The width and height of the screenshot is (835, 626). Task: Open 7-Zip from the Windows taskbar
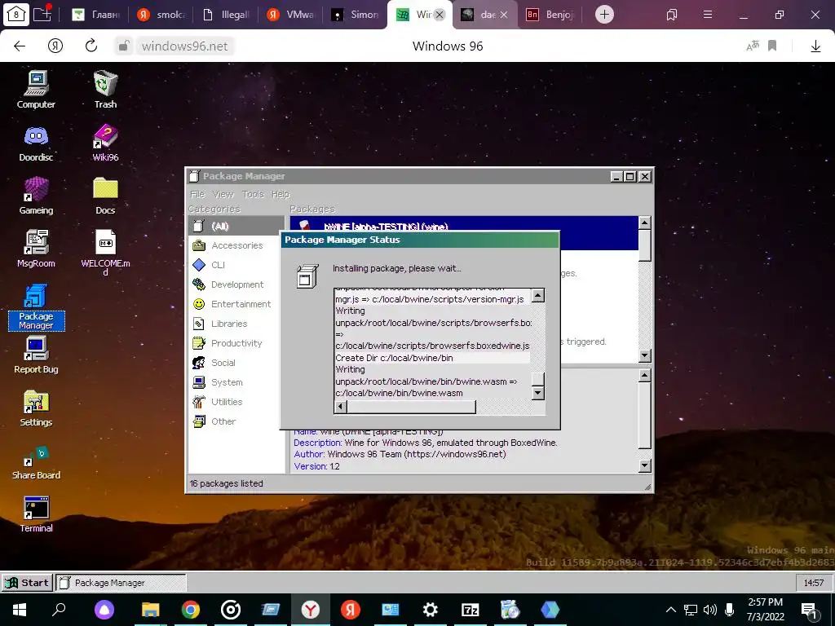tap(471, 610)
